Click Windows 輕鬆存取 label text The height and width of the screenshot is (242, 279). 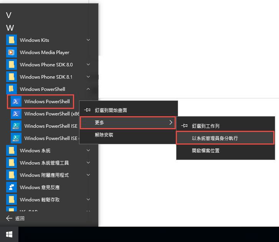pos(40,200)
